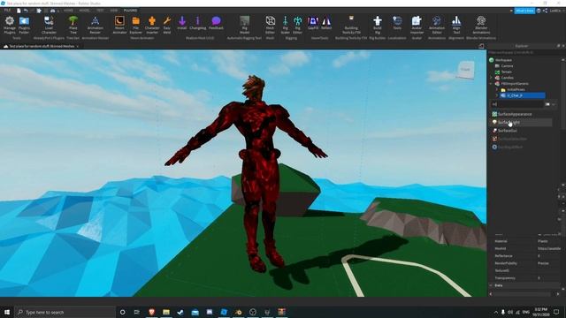Open Brave browser from the taskbar
This screenshot has width=566, height=318.
[151, 312]
